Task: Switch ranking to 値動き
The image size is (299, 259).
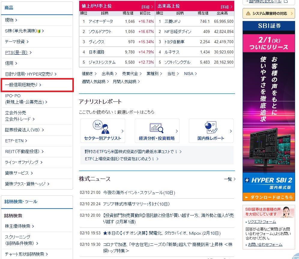Action: pos(89,74)
